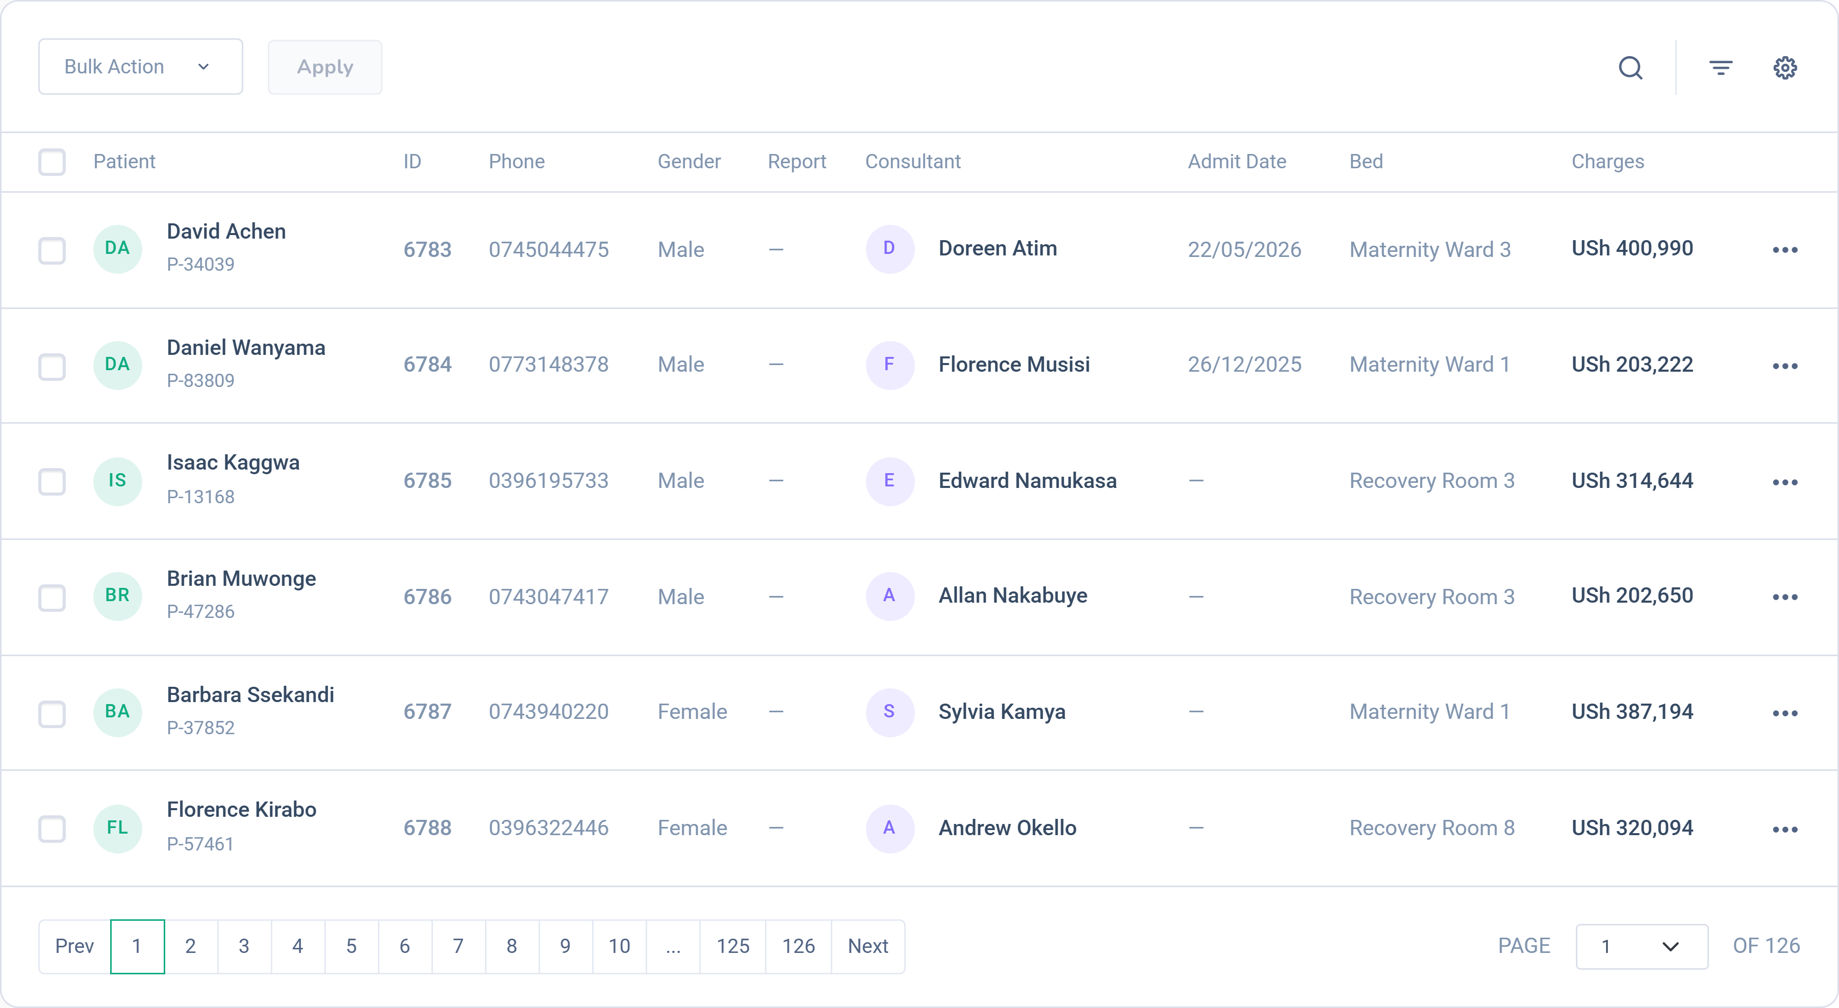Image resolution: width=1839 pixels, height=1008 pixels.
Task: Go to pagination page 5
Action: click(351, 947)
